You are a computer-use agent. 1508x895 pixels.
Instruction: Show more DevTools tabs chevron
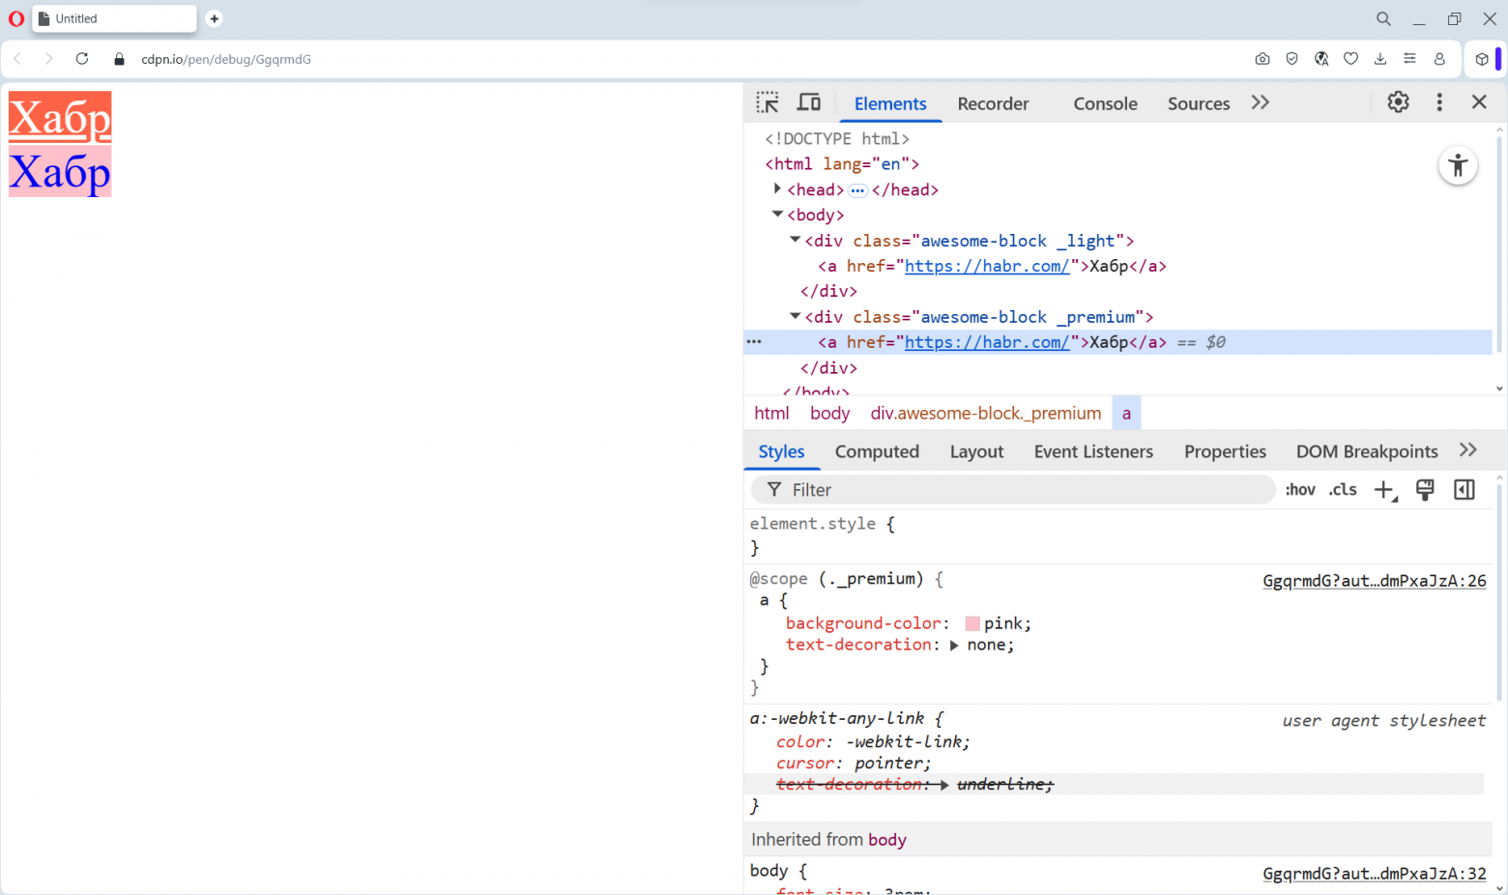point(1260,102)
